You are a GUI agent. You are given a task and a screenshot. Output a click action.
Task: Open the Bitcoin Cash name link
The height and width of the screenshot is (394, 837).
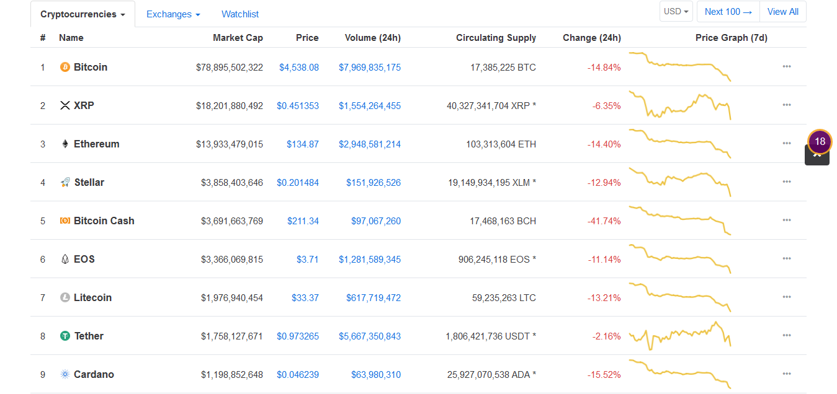[x=104, y=221]
